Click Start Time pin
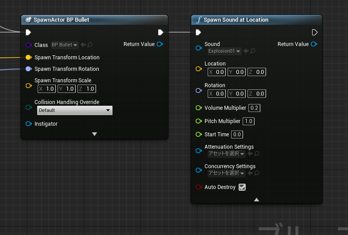 [x=199, y=135]
